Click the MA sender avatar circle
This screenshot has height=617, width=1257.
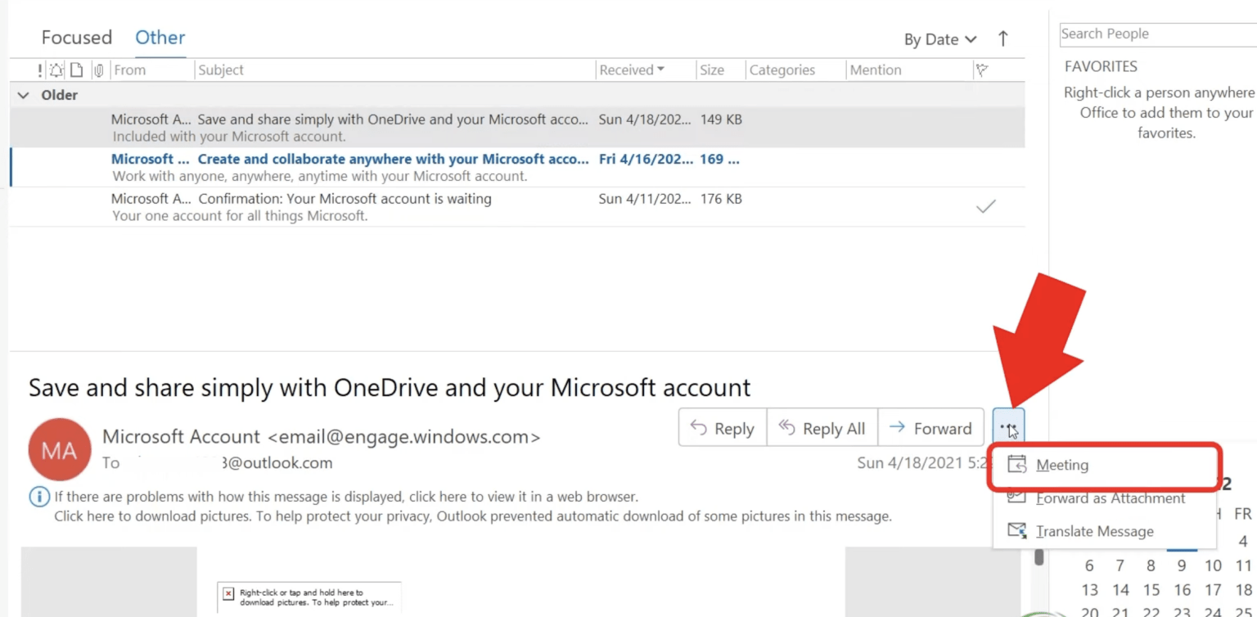point(59,449)
